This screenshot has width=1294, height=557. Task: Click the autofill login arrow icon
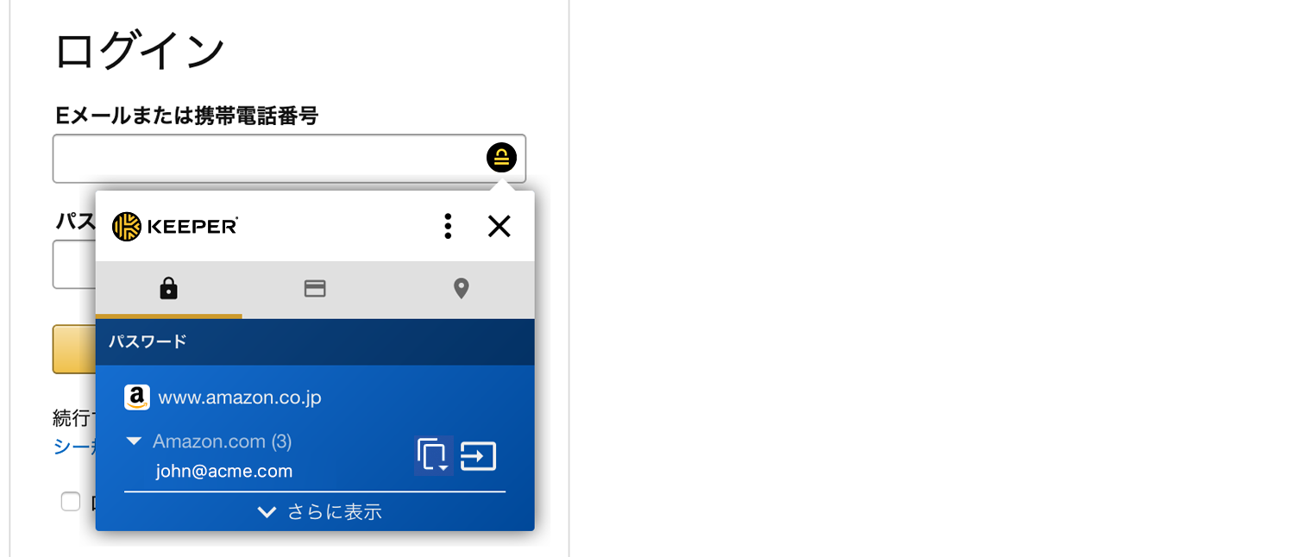click(x=478, y=455)
